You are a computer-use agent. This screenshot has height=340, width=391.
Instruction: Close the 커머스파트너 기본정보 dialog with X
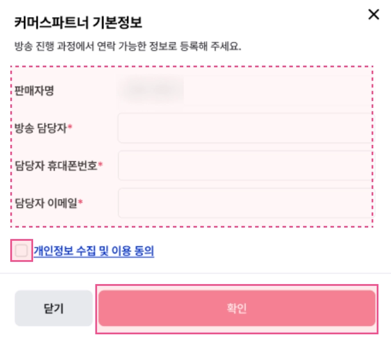(374, 15)
